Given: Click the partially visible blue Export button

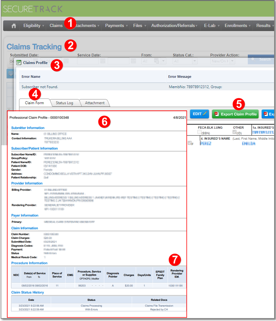Looking at the screenshot, I should pos(268,114).
